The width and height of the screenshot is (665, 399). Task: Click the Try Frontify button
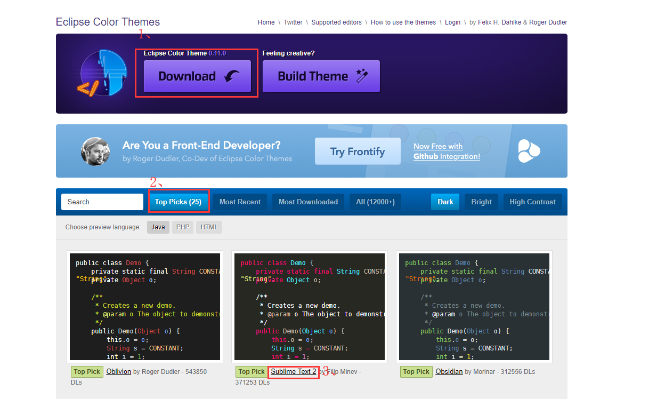coord(358,151)
